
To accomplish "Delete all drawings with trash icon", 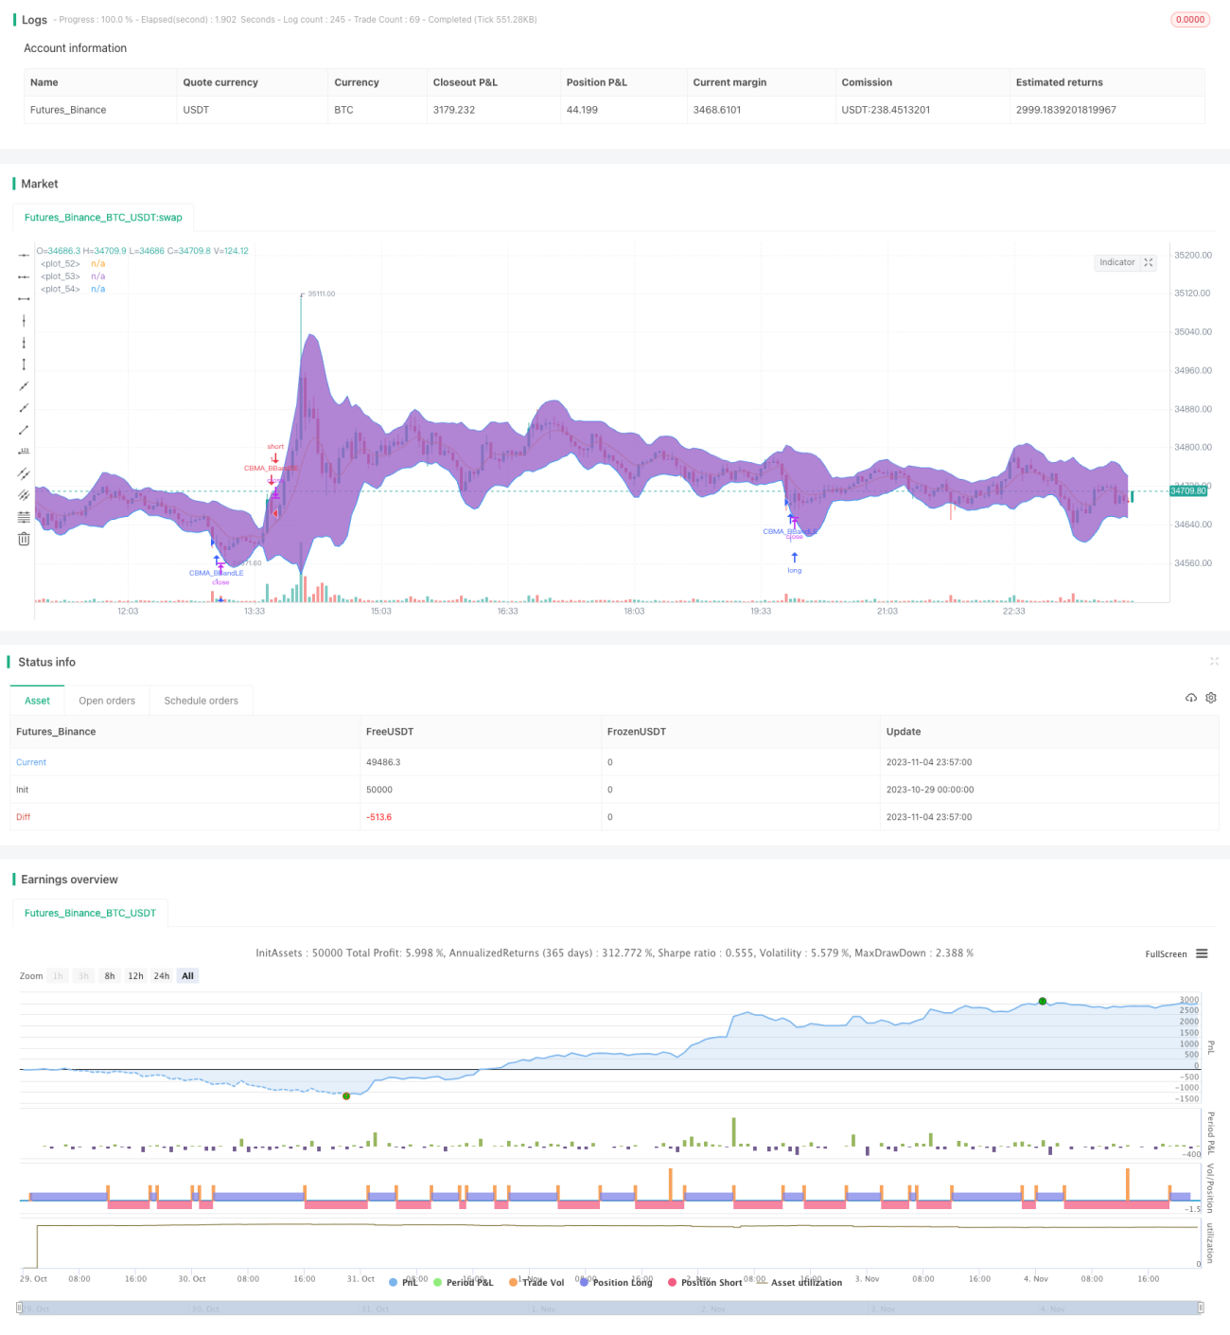I will coord(24,539).
